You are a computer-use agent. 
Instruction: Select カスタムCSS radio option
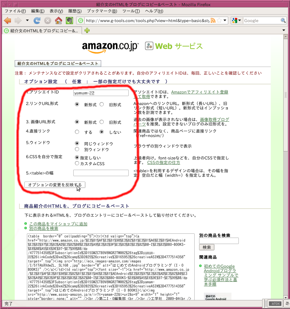coord(77,163)
